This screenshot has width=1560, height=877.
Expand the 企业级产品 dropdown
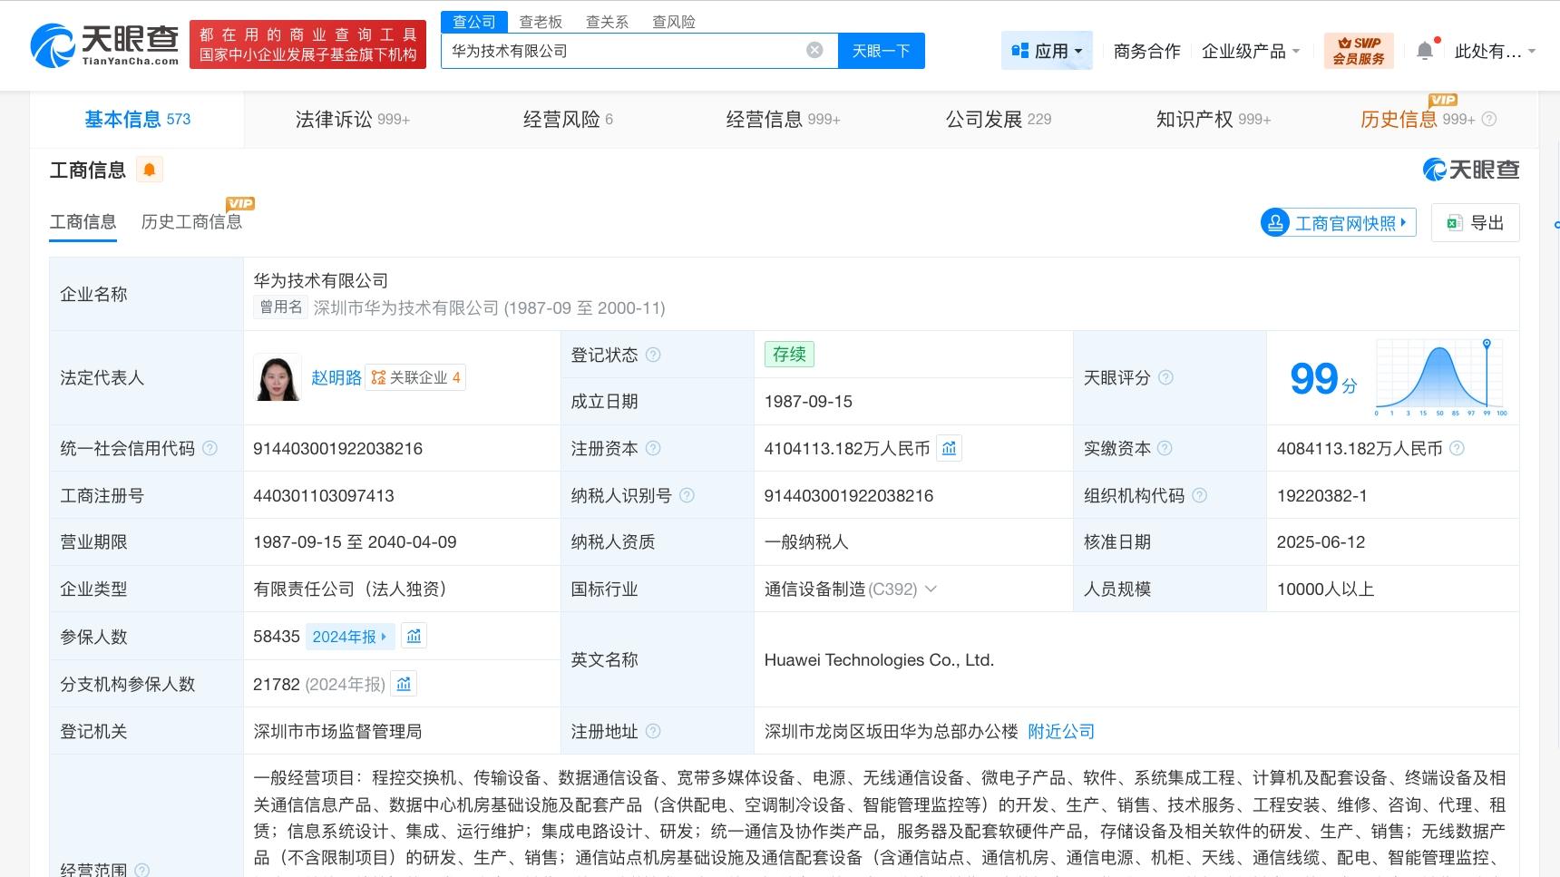(1252, 52)
